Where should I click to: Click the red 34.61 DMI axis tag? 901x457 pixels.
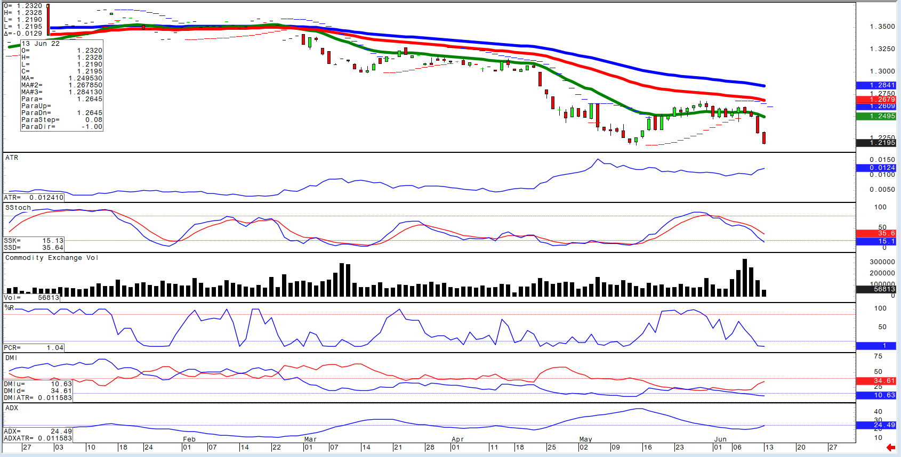pos(876,381)
